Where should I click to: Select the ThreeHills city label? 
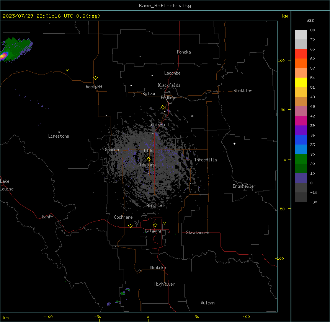click(x=206, y=160)
